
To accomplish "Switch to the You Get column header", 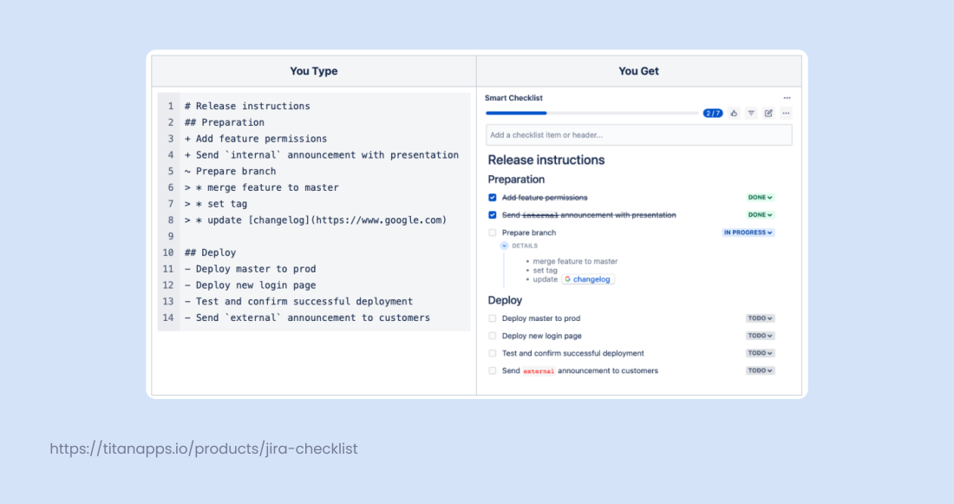I will pos(638,70).
